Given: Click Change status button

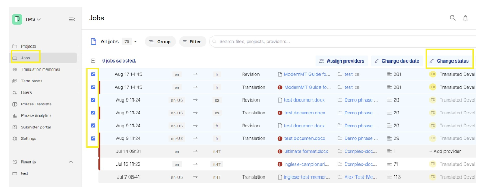Looking at the screenshot, I should tap(449, 61).
